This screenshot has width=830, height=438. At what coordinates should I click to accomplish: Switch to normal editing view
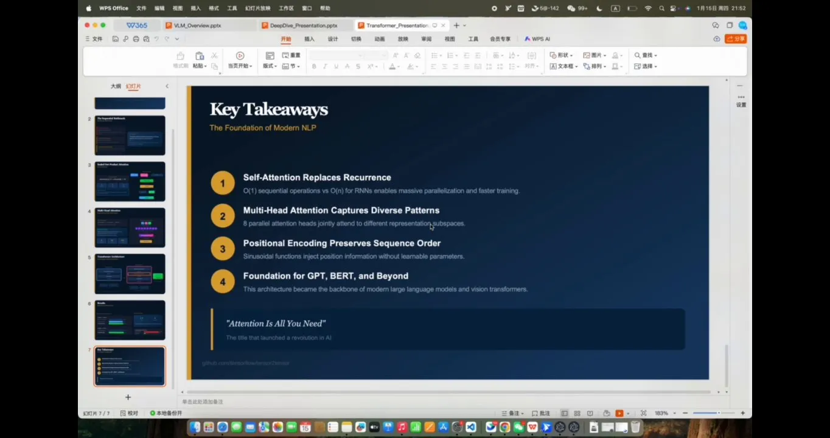tap(565, 413)
